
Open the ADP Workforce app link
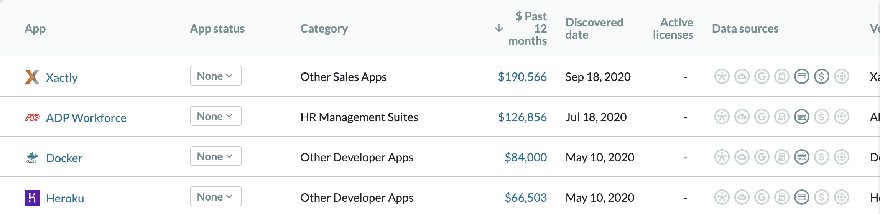click(86, 118)
